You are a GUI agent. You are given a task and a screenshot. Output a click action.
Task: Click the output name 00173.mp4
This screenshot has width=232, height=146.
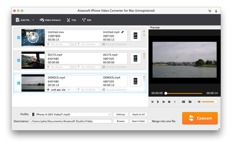click(x=110, y=55)
